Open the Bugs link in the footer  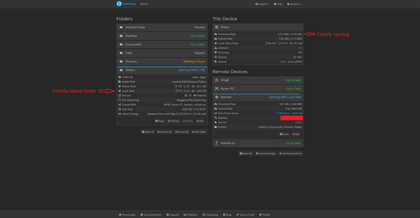(227, 215)
